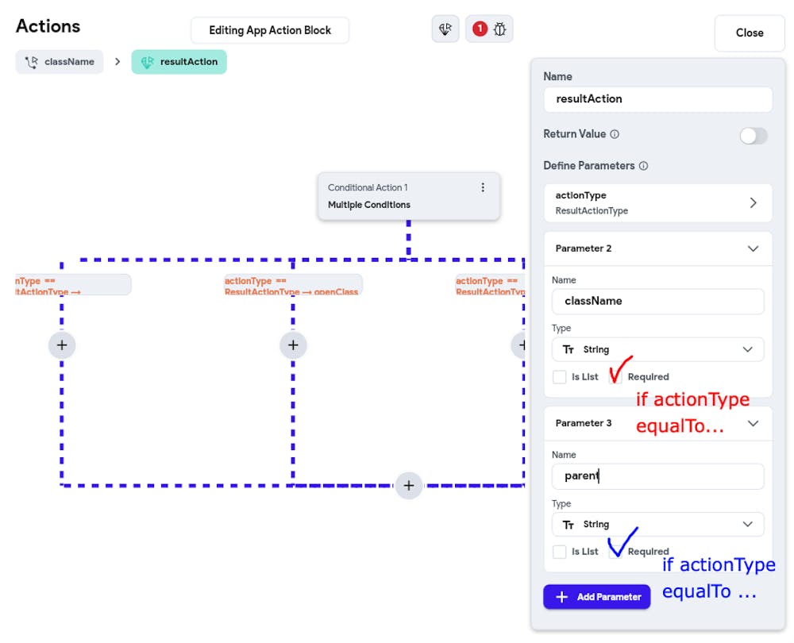Click the plus button under middle openClass branch
Image resolution: width=794 pixels, height=643 pixels.
pos(293,345)
